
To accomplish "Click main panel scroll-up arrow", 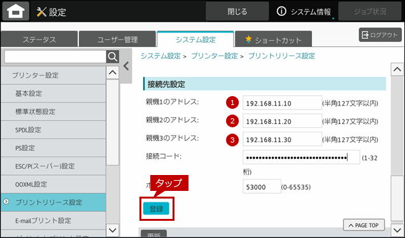I will [x=397, y=69].
